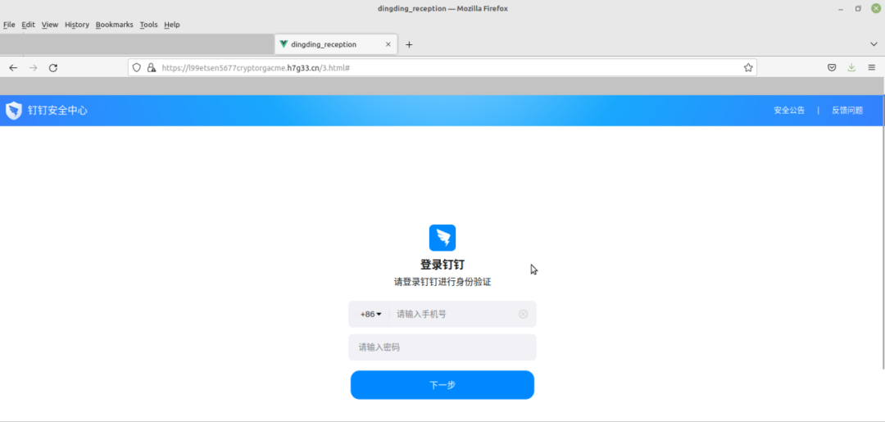Open the Edit menu
This screenshot has height=422, width=885.
pyautogui.click(x=28, y=25)
